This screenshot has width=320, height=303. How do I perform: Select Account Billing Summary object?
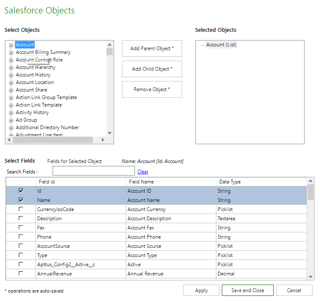43,52
